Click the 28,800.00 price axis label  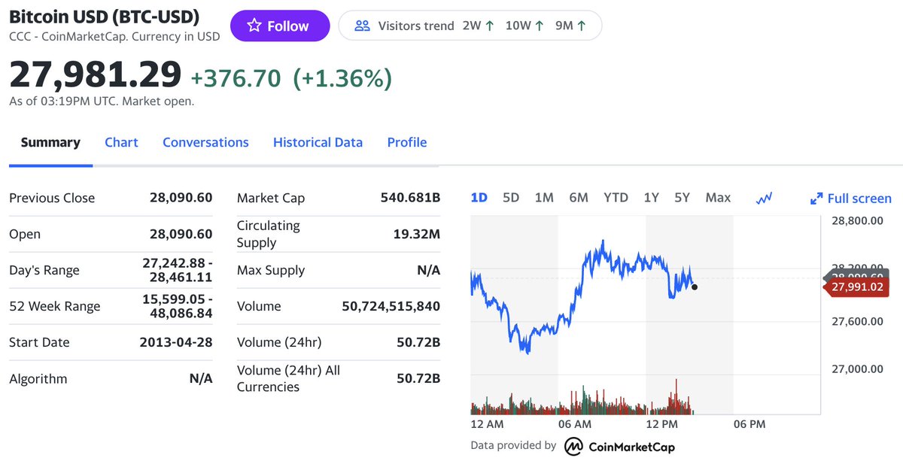click(x=857, y=220)
